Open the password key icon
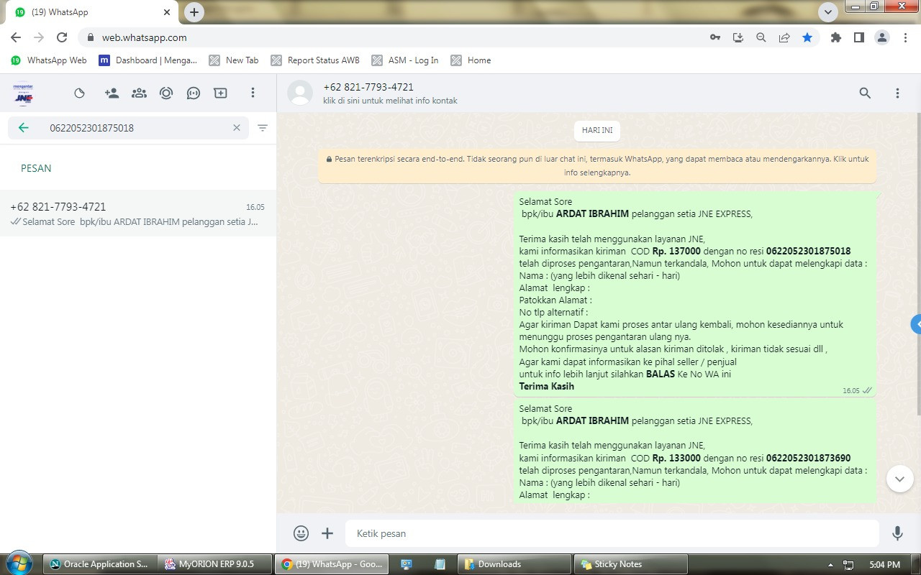 tap(715, 37)
